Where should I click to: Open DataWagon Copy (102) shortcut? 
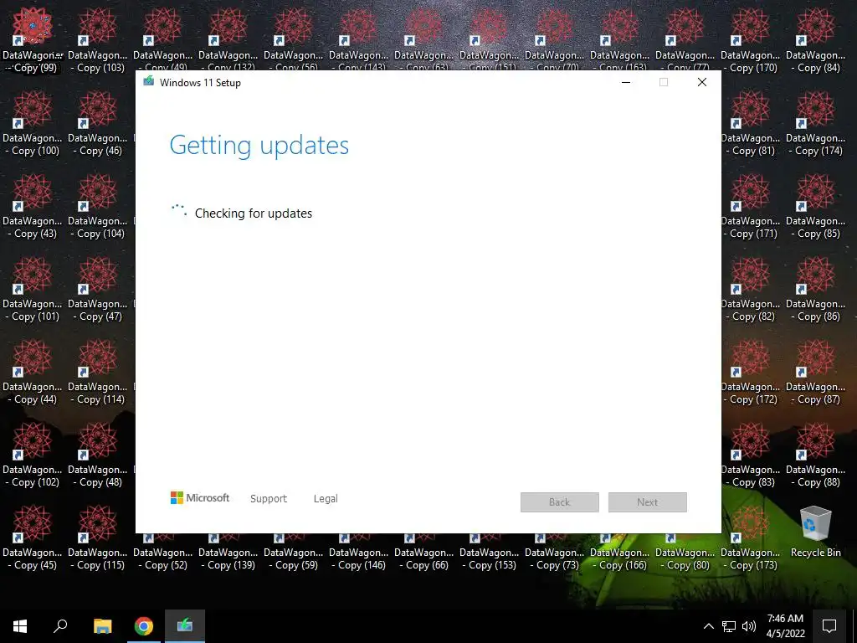point(33,455)
